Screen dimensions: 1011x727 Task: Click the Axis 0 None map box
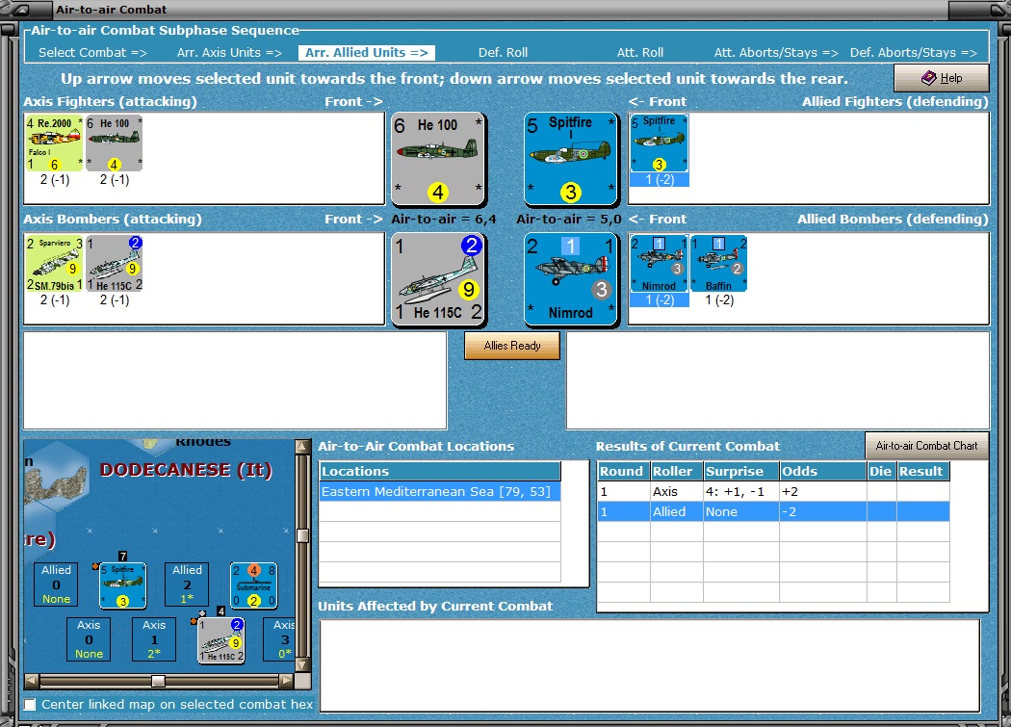(x=89, y=639)
